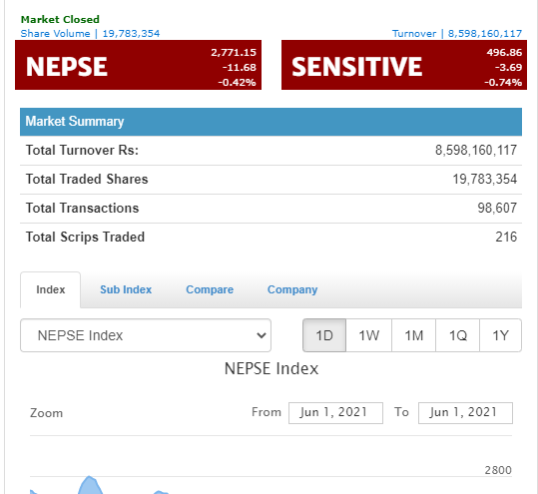Select the 1D range button
The height and width of the screenshot is (494, 538).
coord(324,335)
